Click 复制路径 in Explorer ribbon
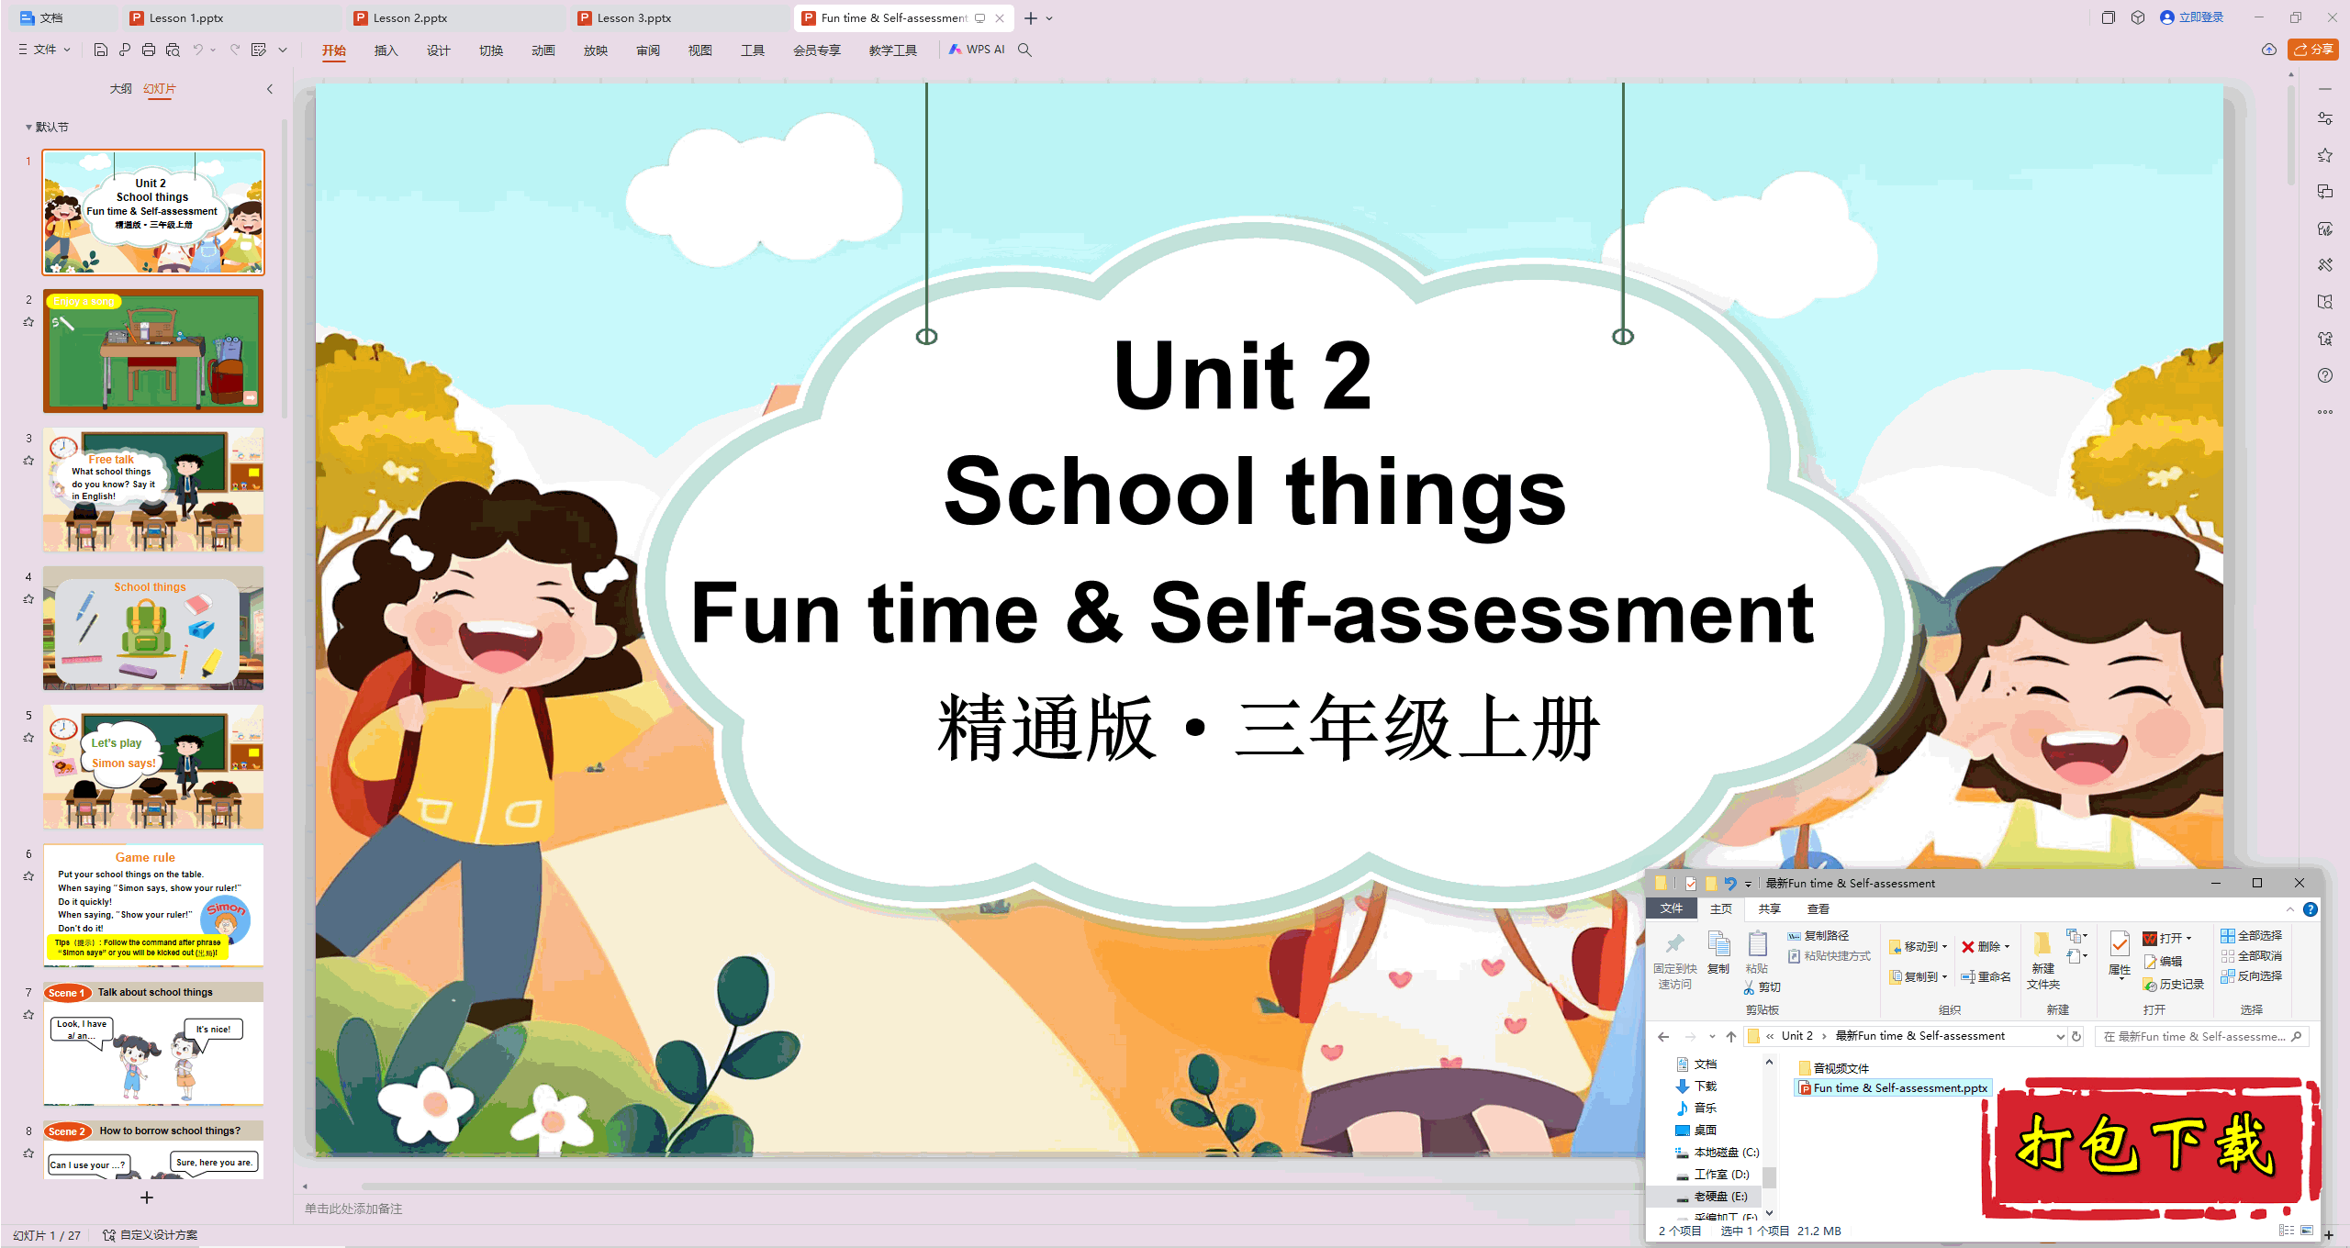2350x1248 pixels. pos(1818,936)
